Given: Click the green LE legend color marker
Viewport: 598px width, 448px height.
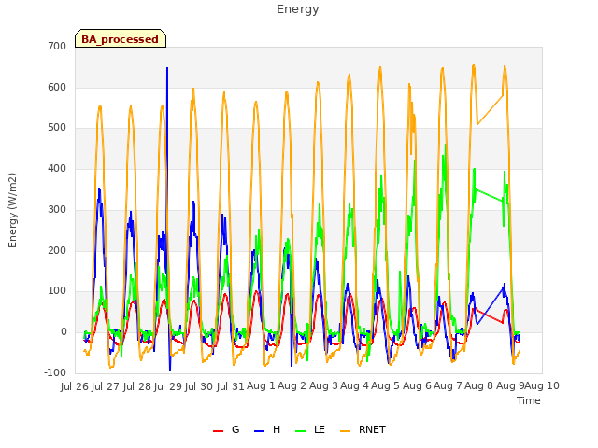Looking at the screenshot, I should [x=301, y=431].
